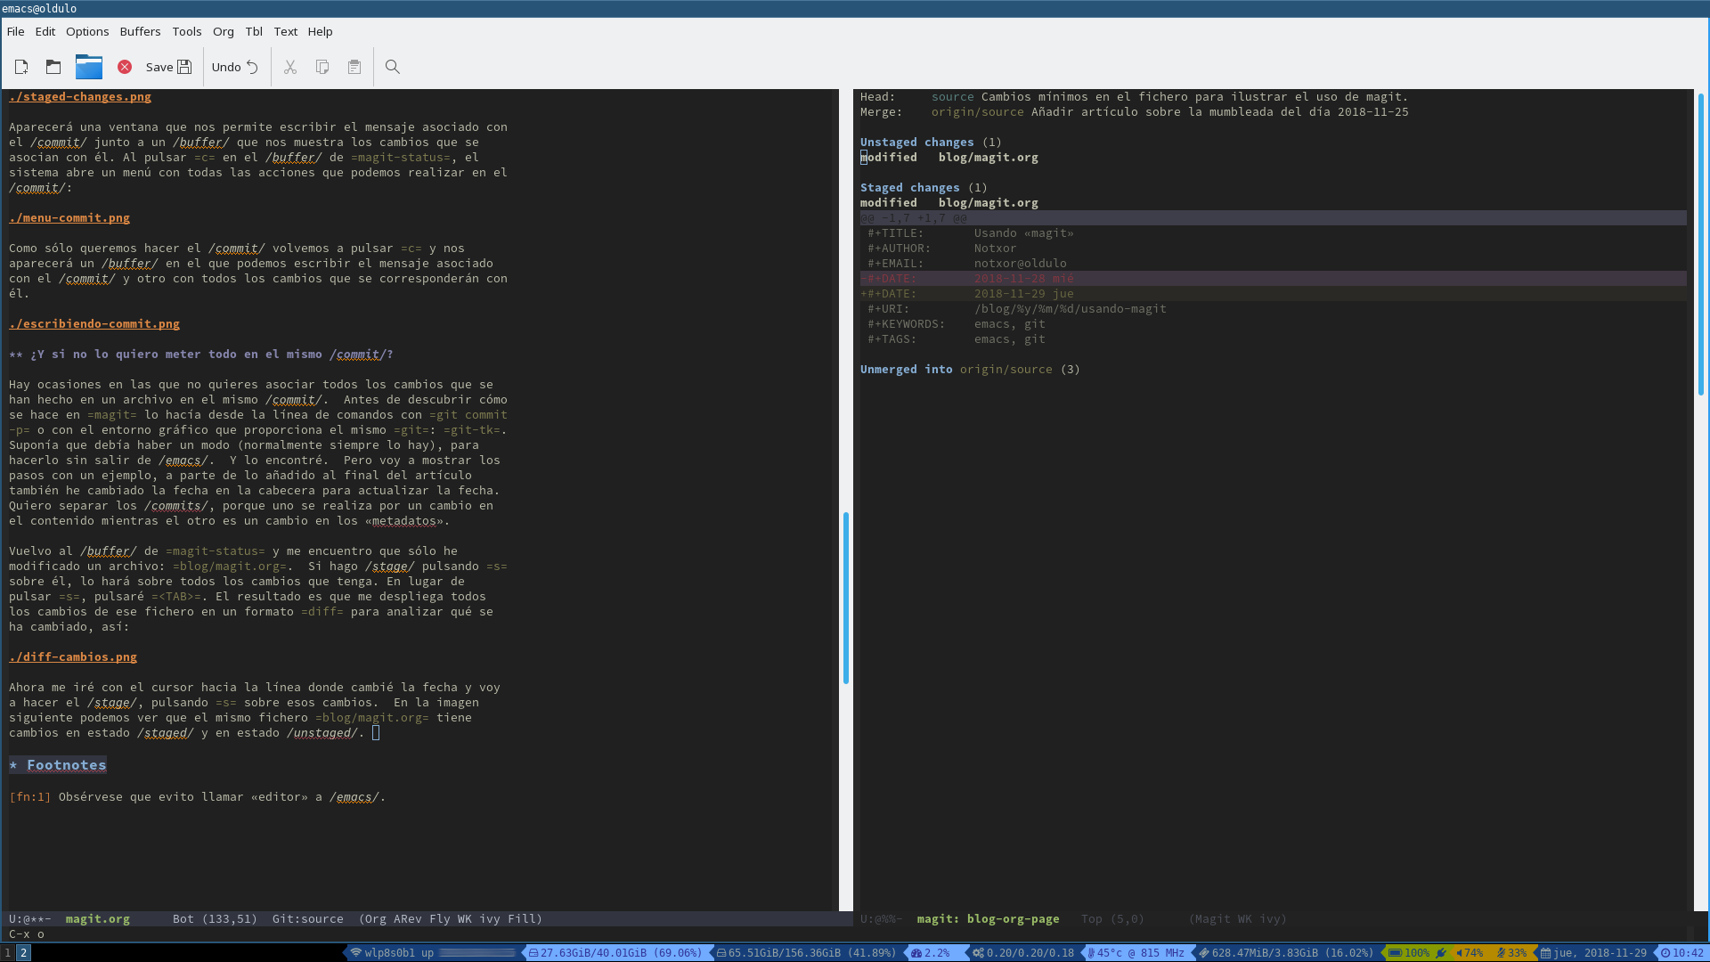Click Git:source in the mode line

click(x=308, y=919)
